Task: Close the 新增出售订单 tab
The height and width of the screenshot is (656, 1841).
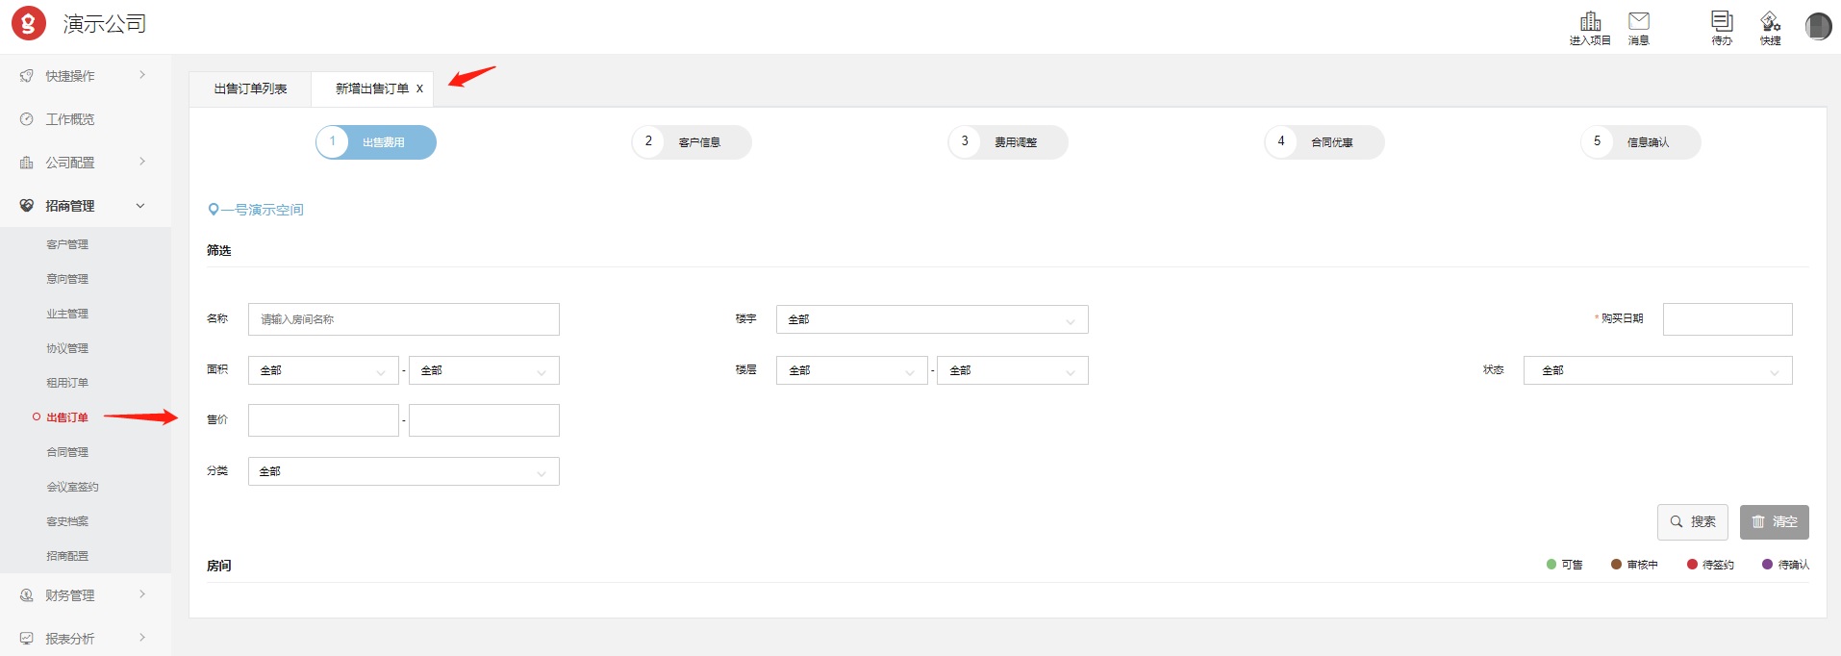Action: point(419,88)
